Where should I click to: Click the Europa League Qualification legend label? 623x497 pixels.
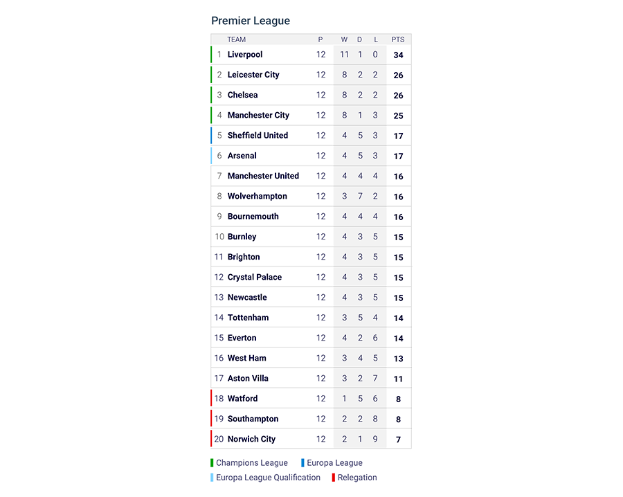point(268,478)
